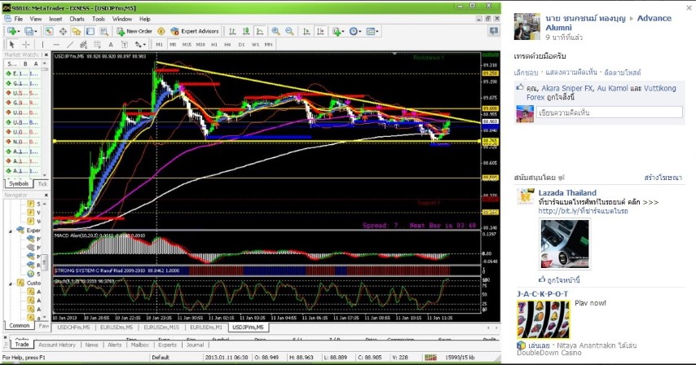Click the New Order button
696x365 pixels.
[x=134, y=32]
